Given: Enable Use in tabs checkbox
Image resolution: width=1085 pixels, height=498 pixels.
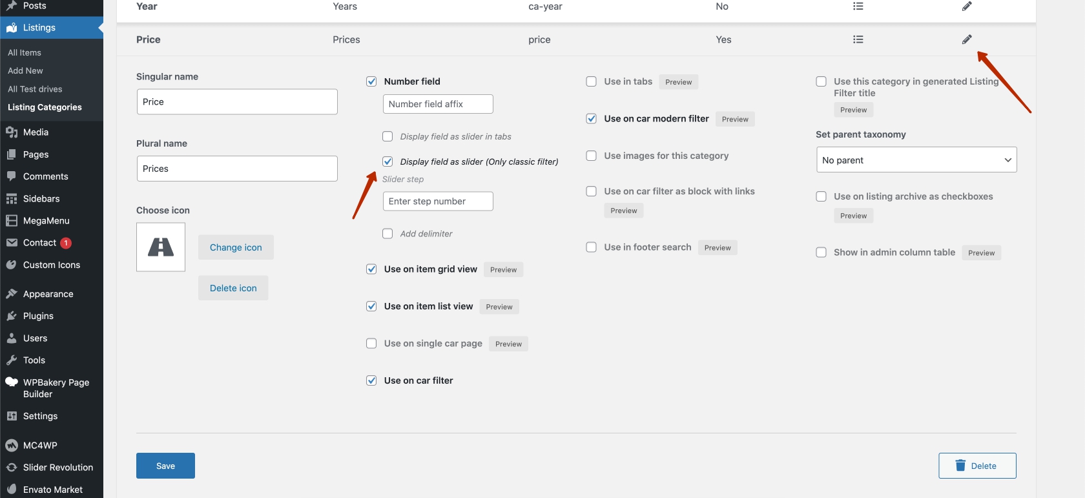Looking at the screenshot, I should (x=591, y=81).
